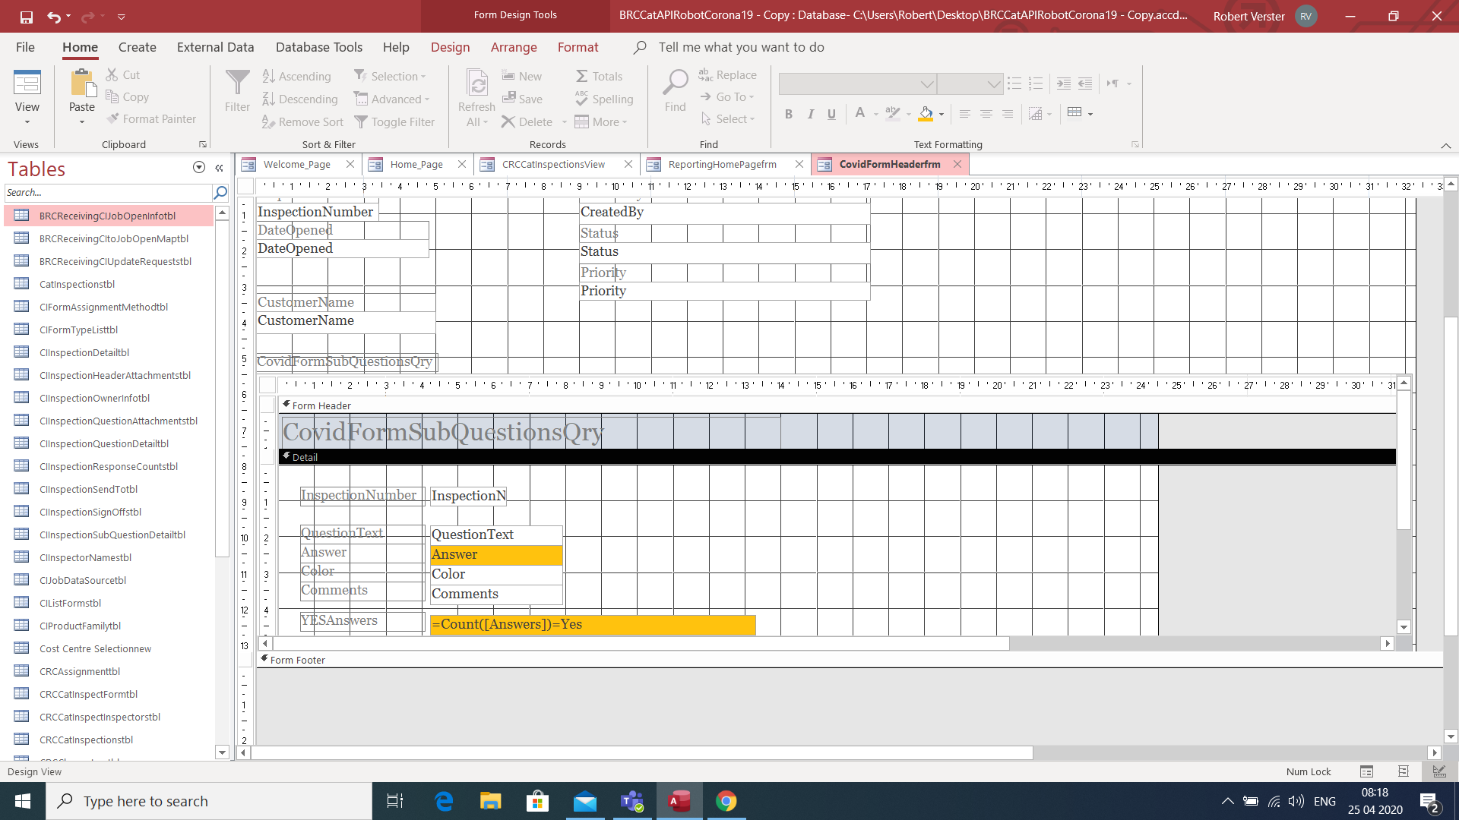Click the Toggle Filter button

coord(394,121)
